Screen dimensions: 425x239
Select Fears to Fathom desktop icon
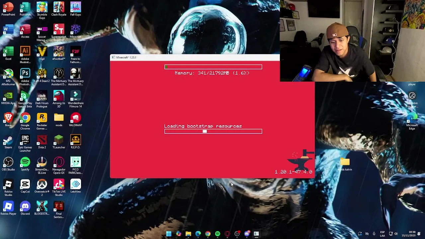tap(75, 55)
